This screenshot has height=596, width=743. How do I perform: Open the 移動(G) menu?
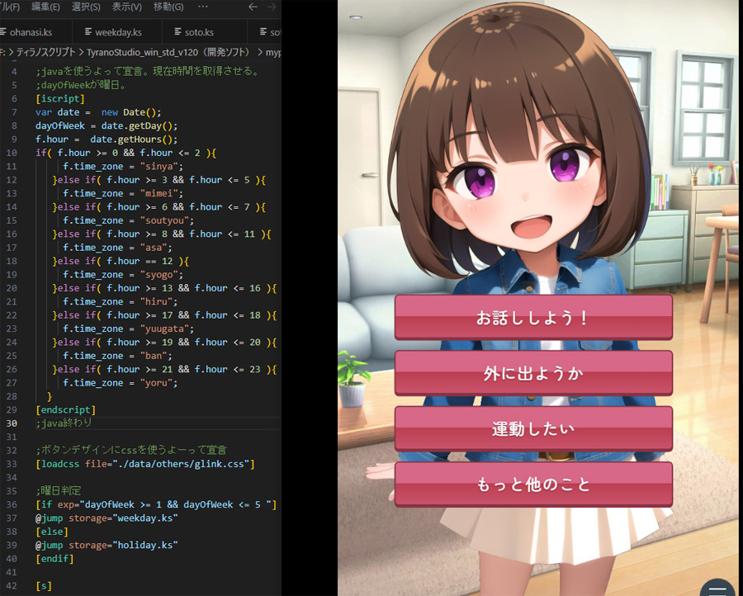point(168,7)
